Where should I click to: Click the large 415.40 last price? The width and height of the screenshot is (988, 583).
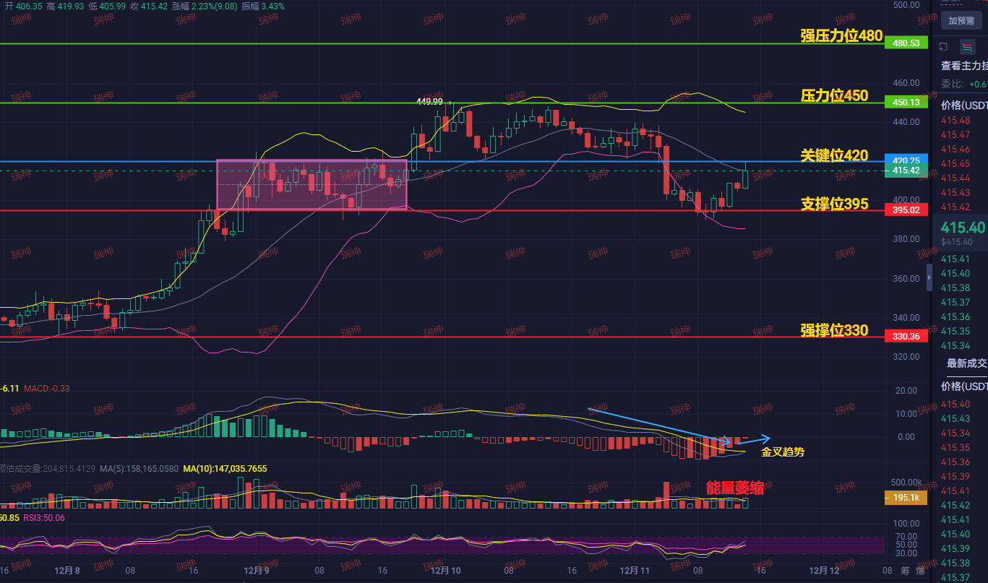point(963,227)
